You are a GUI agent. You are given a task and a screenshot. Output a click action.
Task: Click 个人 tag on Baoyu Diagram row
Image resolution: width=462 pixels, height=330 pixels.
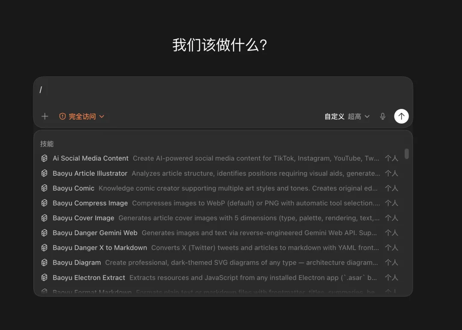391,262
